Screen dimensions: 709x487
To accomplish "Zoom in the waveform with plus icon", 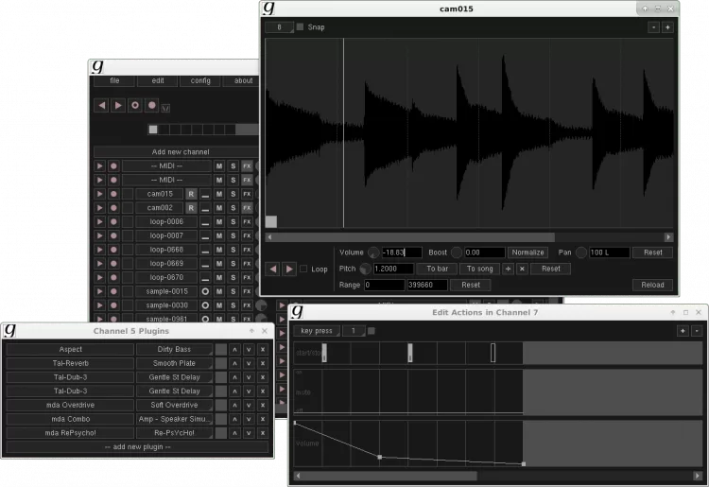I will (x=667, y=27).
